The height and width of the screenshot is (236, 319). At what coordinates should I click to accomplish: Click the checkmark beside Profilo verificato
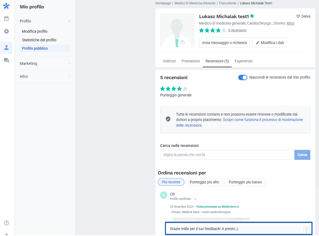coord(195,199)
